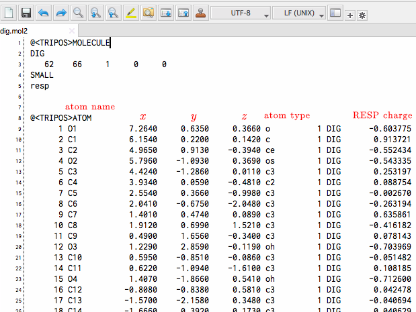Click the DIG molecule name on line 2

[x=38, y=54]
